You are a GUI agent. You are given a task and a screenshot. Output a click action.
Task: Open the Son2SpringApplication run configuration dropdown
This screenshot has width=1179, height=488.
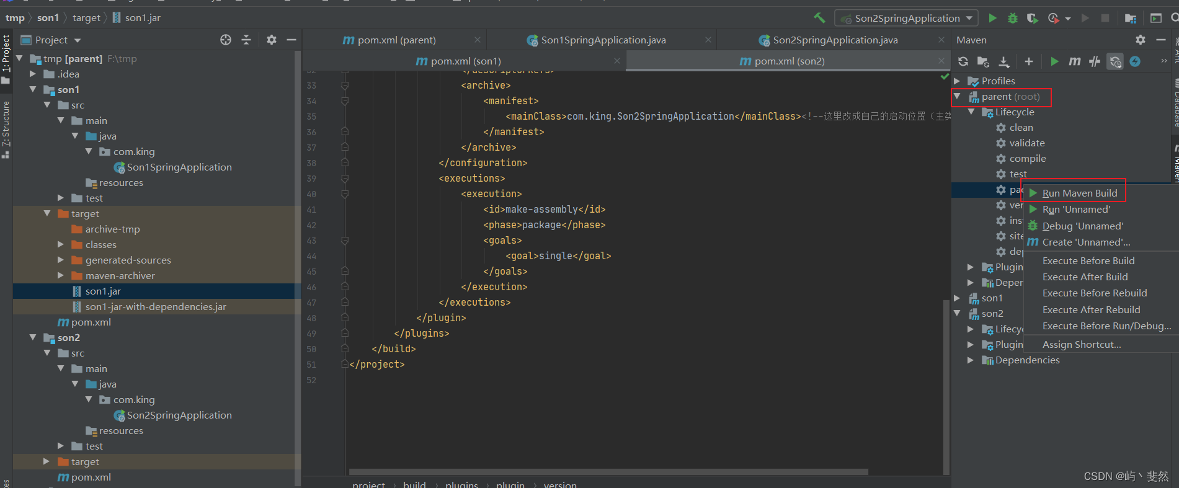(x=906, y=18)
